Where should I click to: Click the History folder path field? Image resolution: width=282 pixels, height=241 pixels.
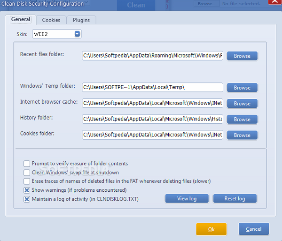[x=152, y=119]
